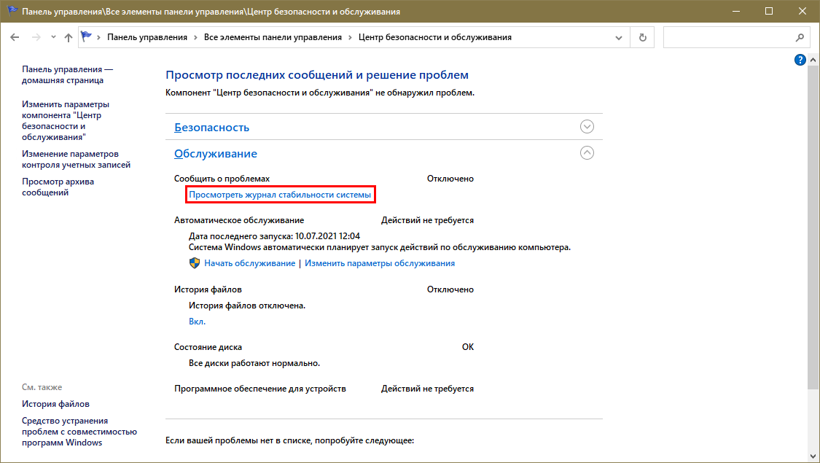This screenshot has height=463, width=820.
Task: Collapse the Обслуживание section chevron
Action: 587,153
